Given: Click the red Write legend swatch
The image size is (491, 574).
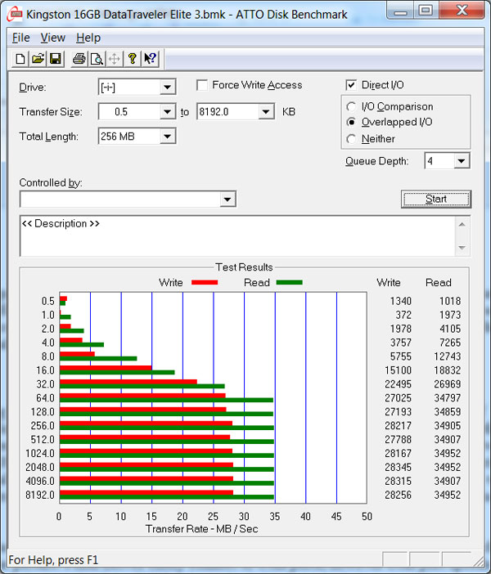Looking at the screenshot, I should coord(205,282).
